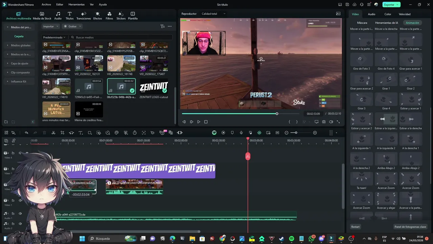Open the Calidad total quality dropdown

click(213, 14)
